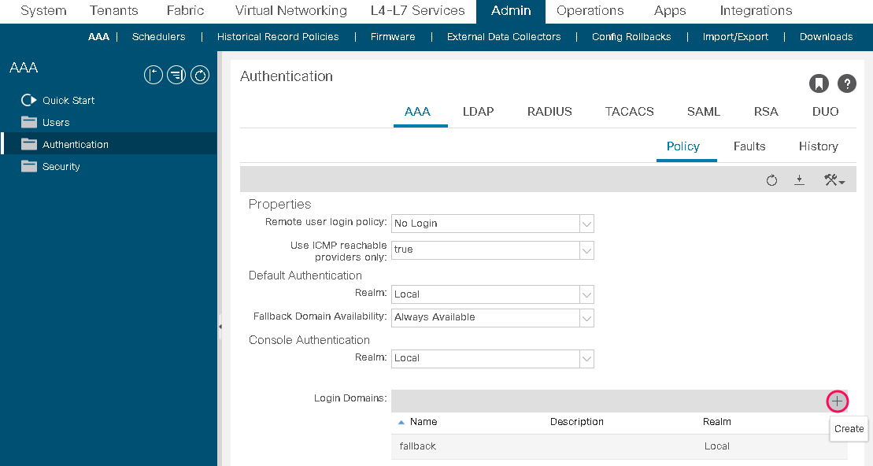Open Default Authentication Realm dropdown
Viewport: 873px width, 466px height.
pyautogui.click(x=586, y=294)
